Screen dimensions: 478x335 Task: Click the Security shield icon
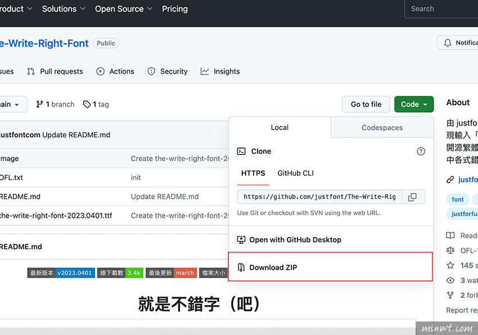click(x=151, y=72)
